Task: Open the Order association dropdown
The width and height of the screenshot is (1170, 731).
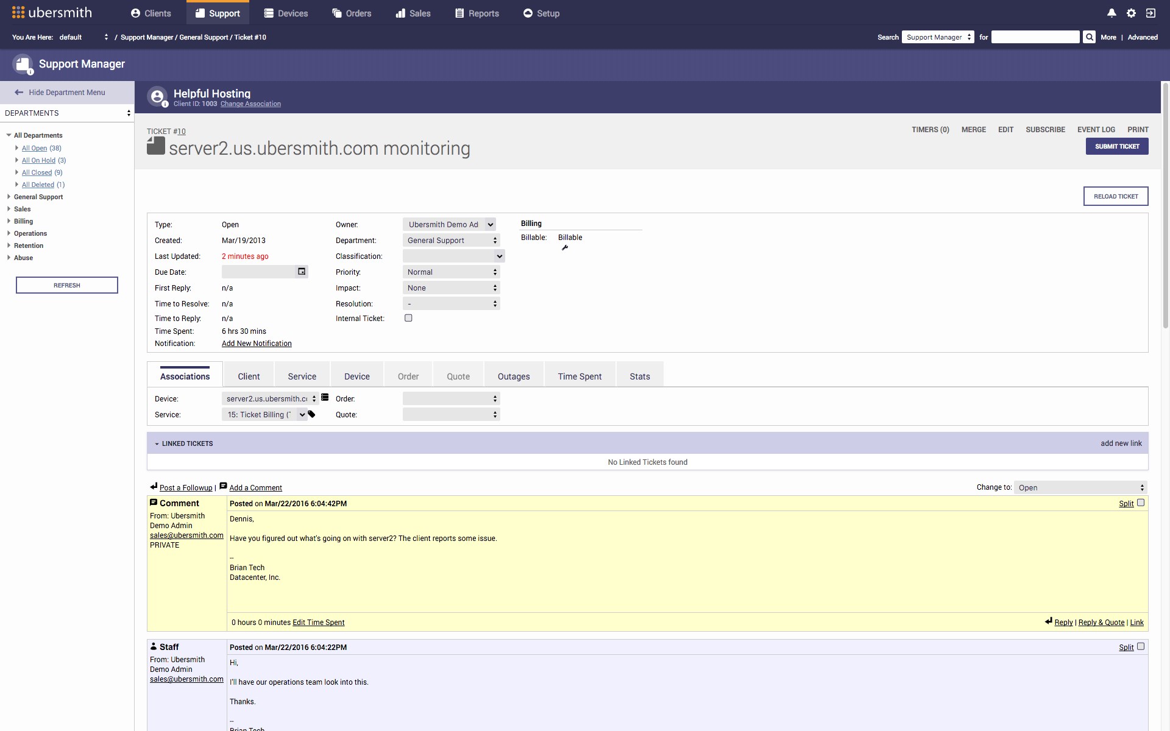Action: tap(452, 398)
